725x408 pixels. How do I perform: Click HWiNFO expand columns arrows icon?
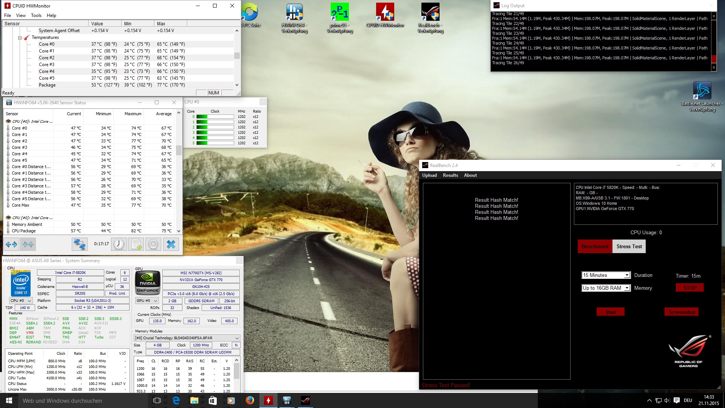click(x=12, y=244)
